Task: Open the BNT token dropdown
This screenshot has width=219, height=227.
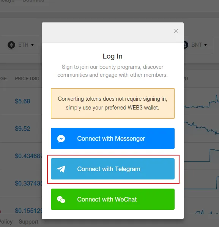Action: click(x=199, y=45)
